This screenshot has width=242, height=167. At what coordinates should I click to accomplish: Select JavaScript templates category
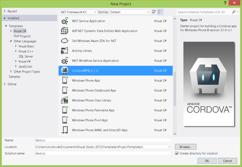[25, 67]
